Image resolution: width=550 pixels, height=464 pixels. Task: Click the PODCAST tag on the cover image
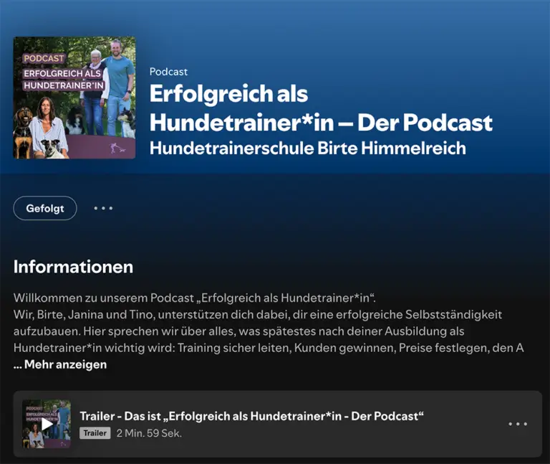(43, 59)
